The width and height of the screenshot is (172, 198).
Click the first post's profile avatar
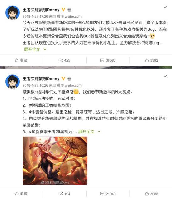[x=13, y=13]
